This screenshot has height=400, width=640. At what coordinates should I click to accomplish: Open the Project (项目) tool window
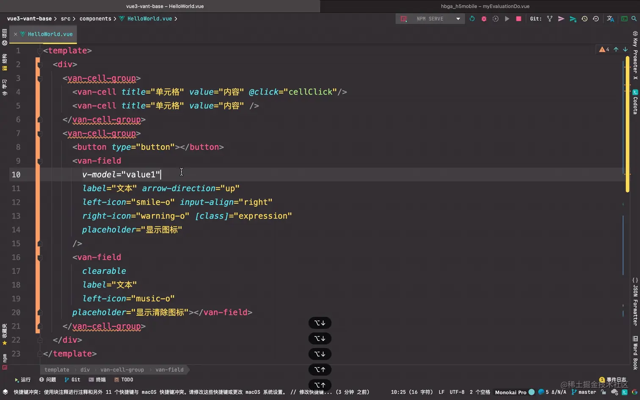tap(5, 37)
